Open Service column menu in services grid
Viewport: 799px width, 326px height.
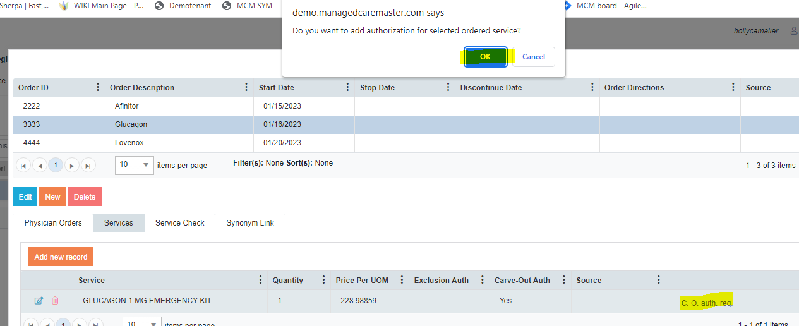(x=261, y=280)
